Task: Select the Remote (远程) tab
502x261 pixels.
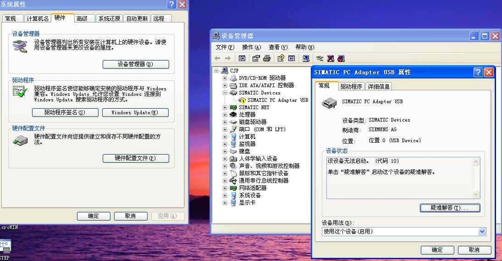Action: (x=161, y=18)
